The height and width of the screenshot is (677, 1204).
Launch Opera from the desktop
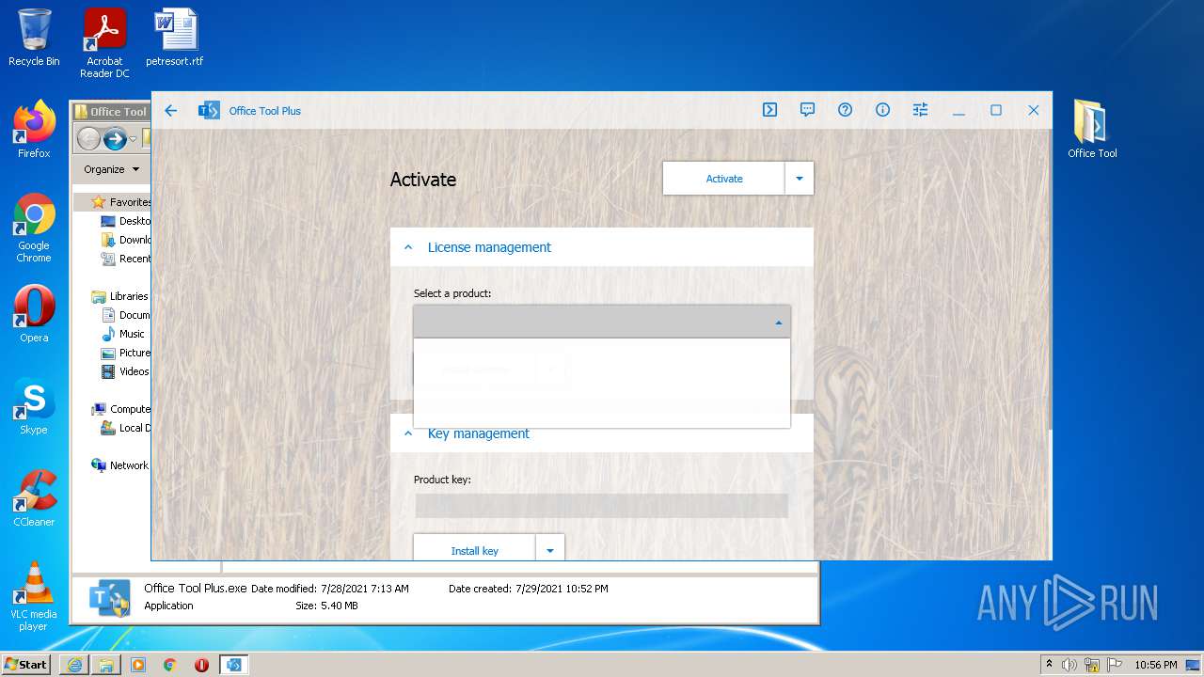(34, 314)
